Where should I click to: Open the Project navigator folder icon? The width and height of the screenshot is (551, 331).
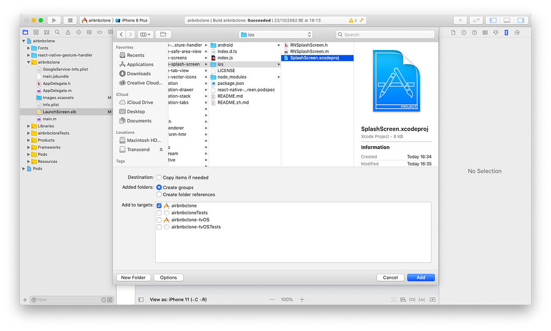click(x=25, y=32)
